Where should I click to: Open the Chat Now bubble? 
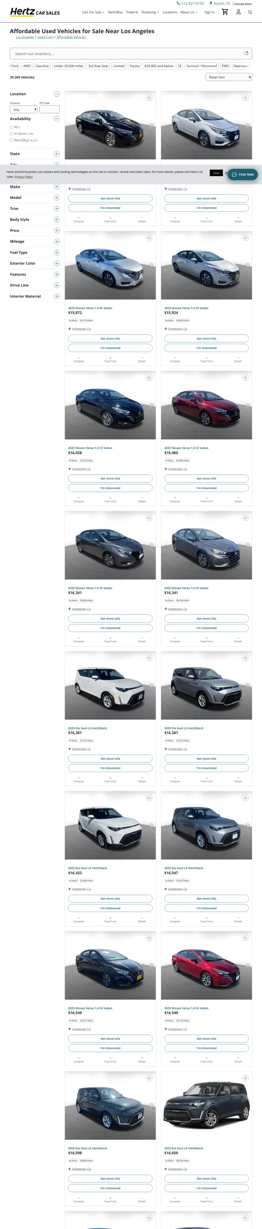(243, 175)
